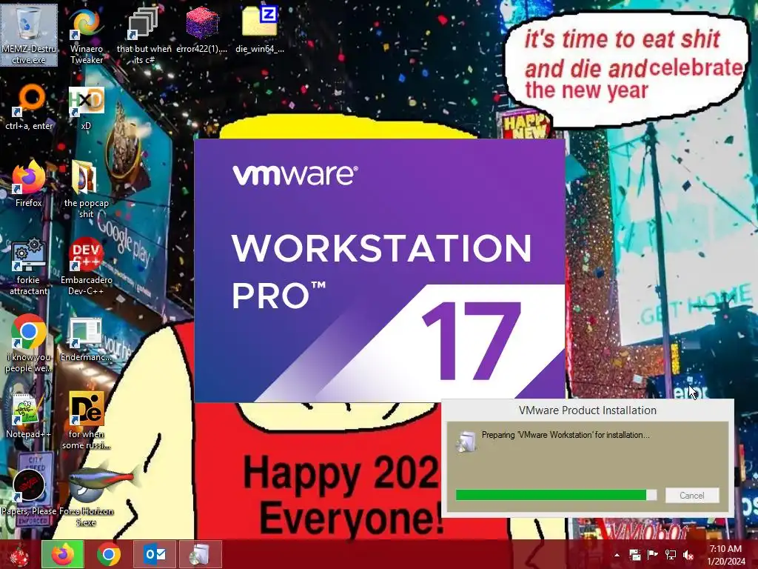The image size is (758, 569).
Task: Select the MEMZ-Destructive.exe desktop icon
Action: [29, 35]
